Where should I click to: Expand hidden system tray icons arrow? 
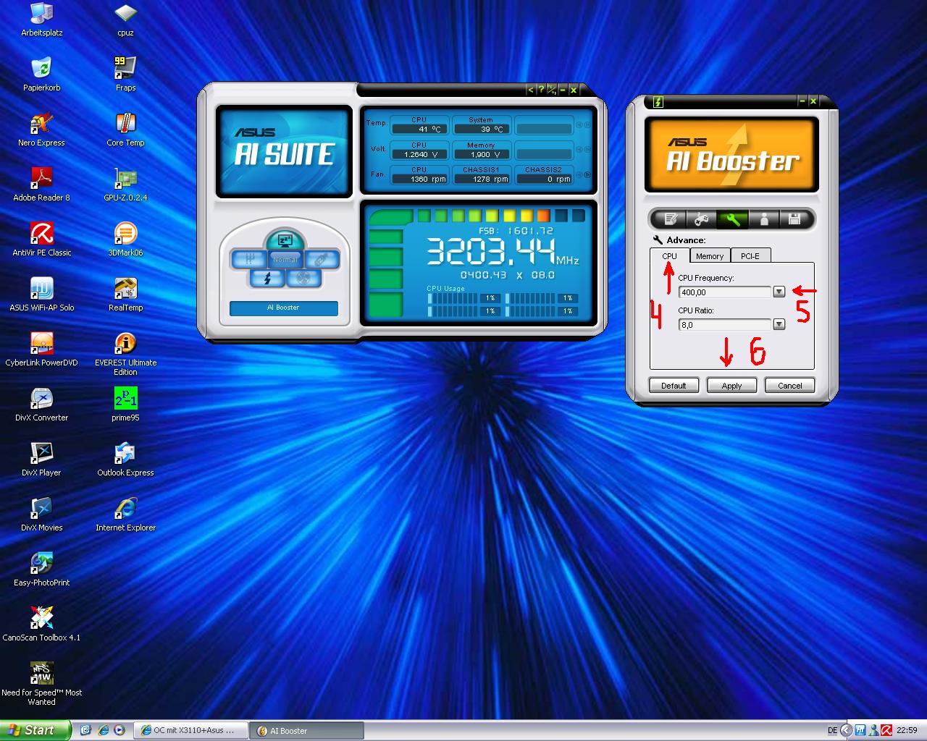pos(847,730)
